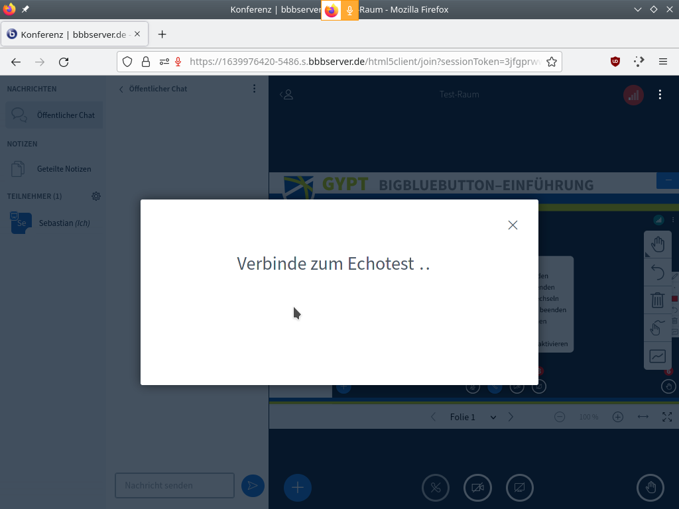Screen dimensions: 679x509
Task: Undo the last whiteboard annotation
Action: pyautogui.click(x=657, y=272)
